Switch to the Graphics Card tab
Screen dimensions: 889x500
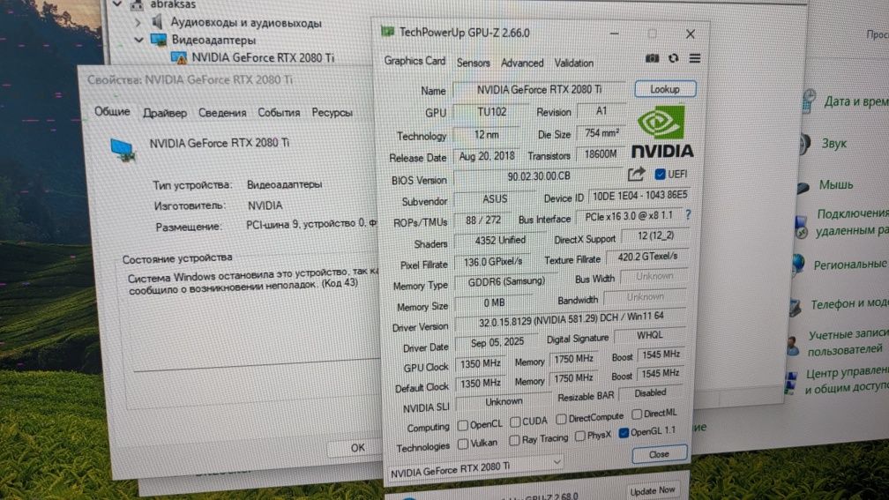tap(415, 61)
